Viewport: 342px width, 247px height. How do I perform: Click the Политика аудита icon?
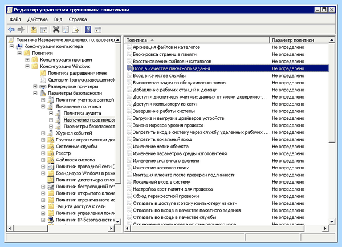coord(58,114)
